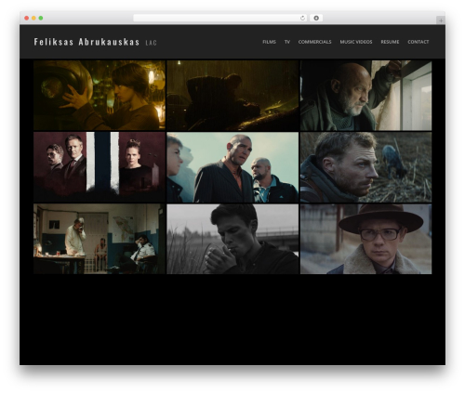Click the green maximize window button
Screen dimensions: 465x393
tap(41, 18)
